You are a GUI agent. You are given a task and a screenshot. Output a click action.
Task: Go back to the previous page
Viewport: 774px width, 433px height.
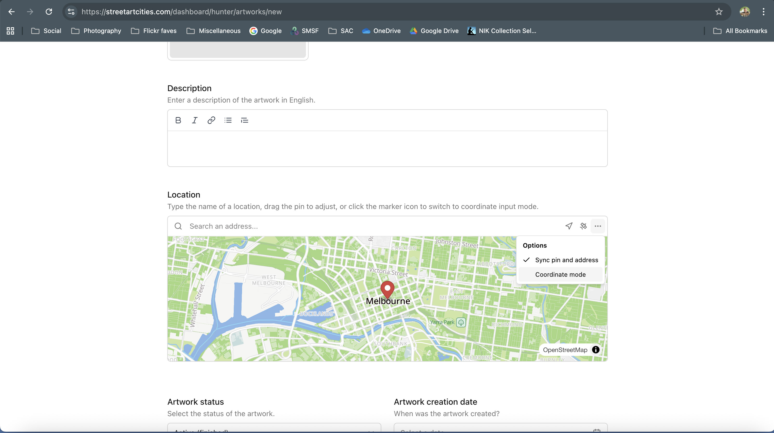[11, 12]
